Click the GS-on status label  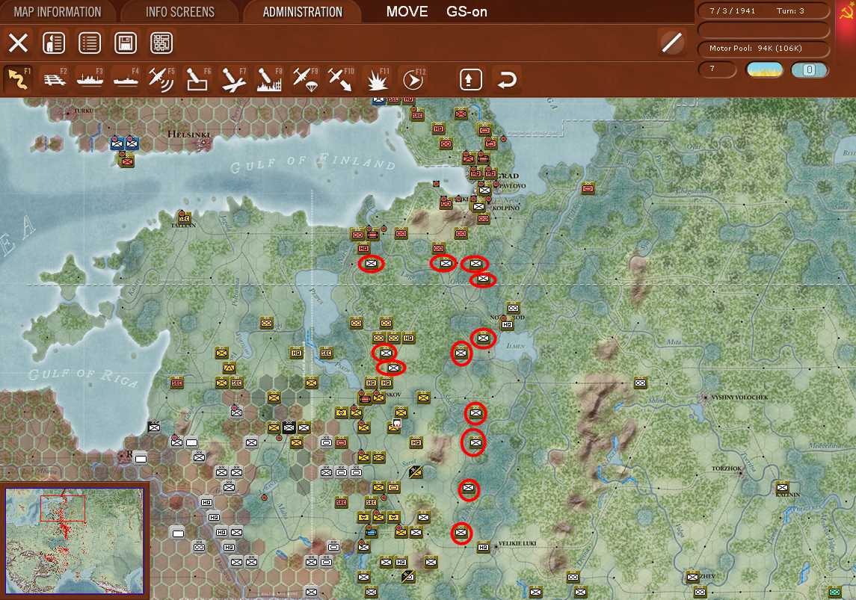coord(467,11)
